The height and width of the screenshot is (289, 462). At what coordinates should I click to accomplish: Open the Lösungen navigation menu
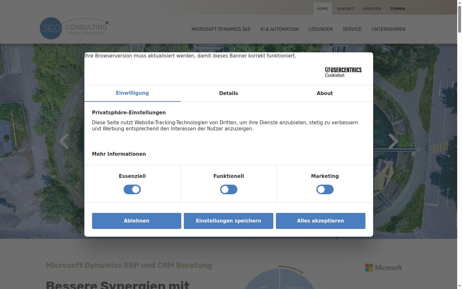[x=321, y=29]
